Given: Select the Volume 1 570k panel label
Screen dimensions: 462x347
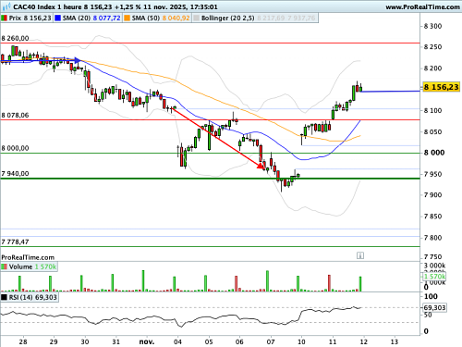Looking at the screenshot, I should point(32,266).
